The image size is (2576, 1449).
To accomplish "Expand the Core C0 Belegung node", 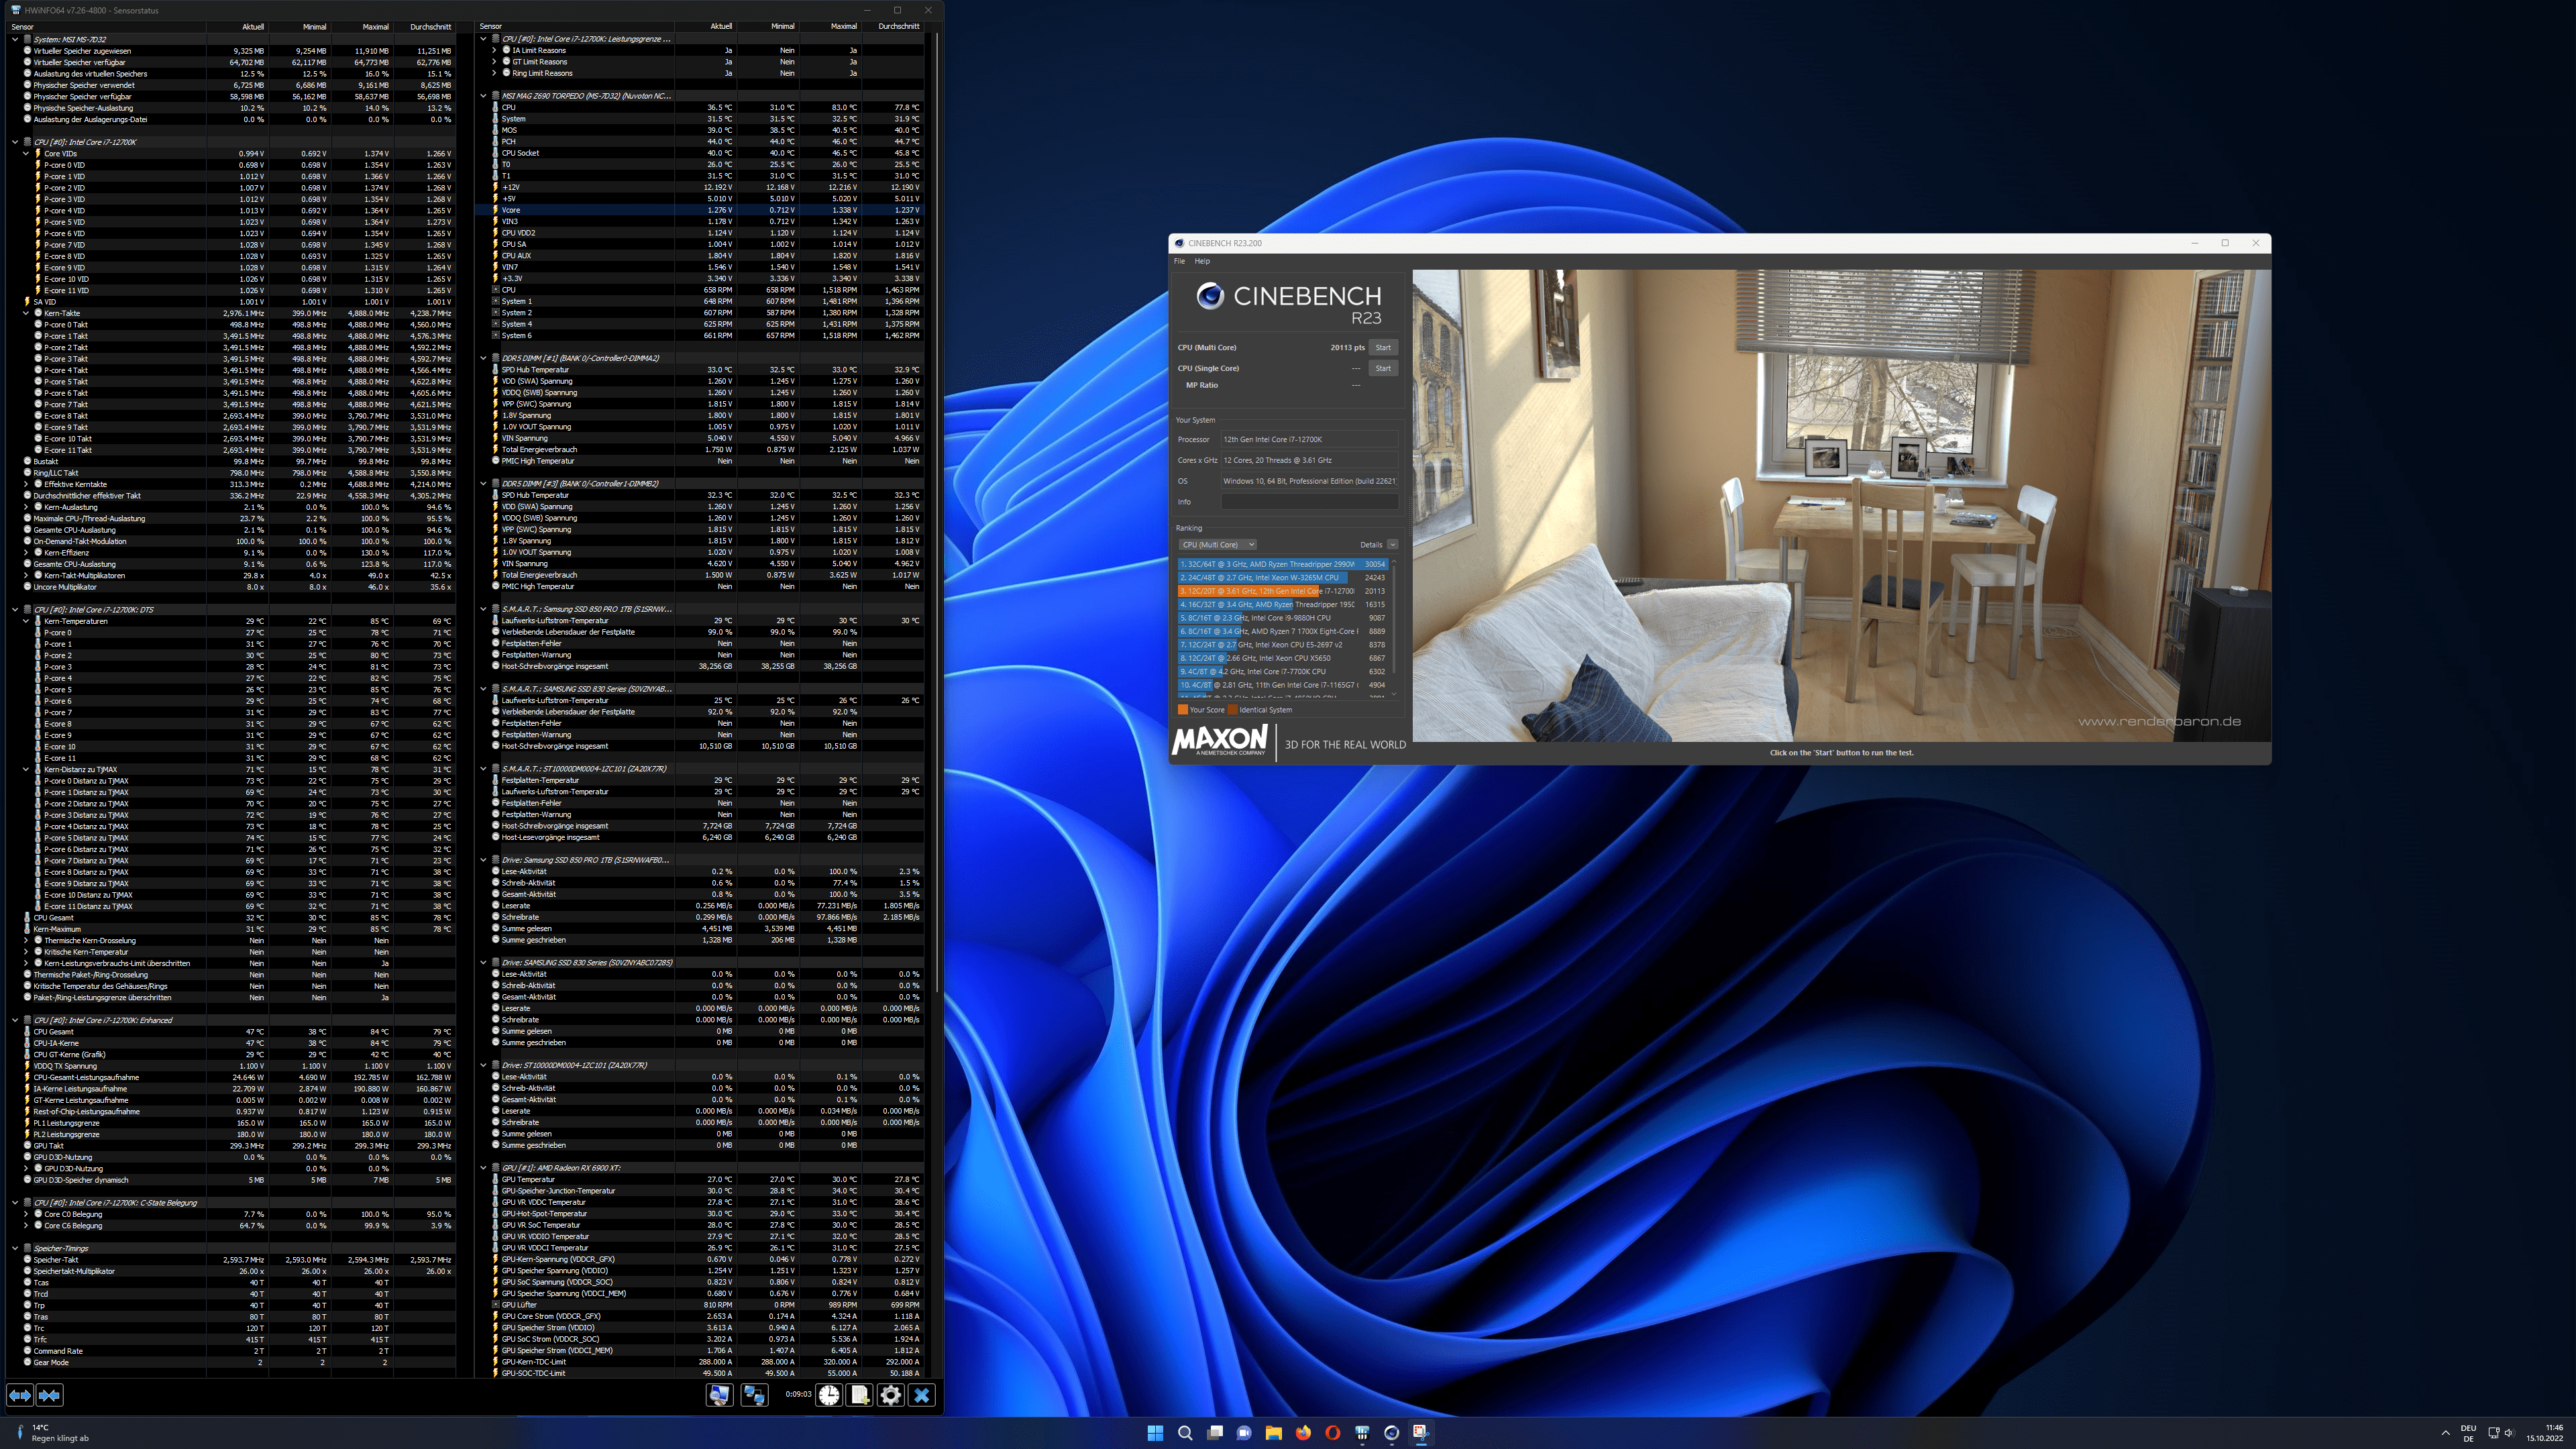I will tap(26, 1214).
